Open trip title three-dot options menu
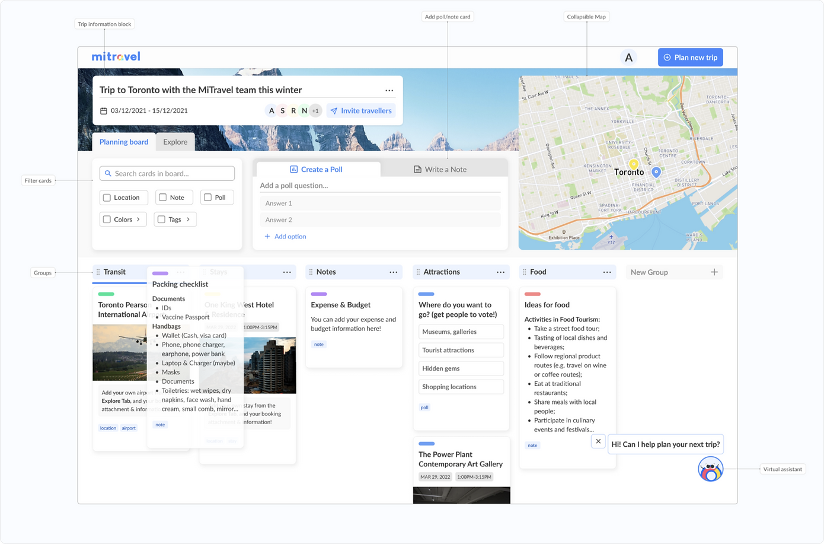This screenshot has height=544, width=824. [x=389, y=91]
